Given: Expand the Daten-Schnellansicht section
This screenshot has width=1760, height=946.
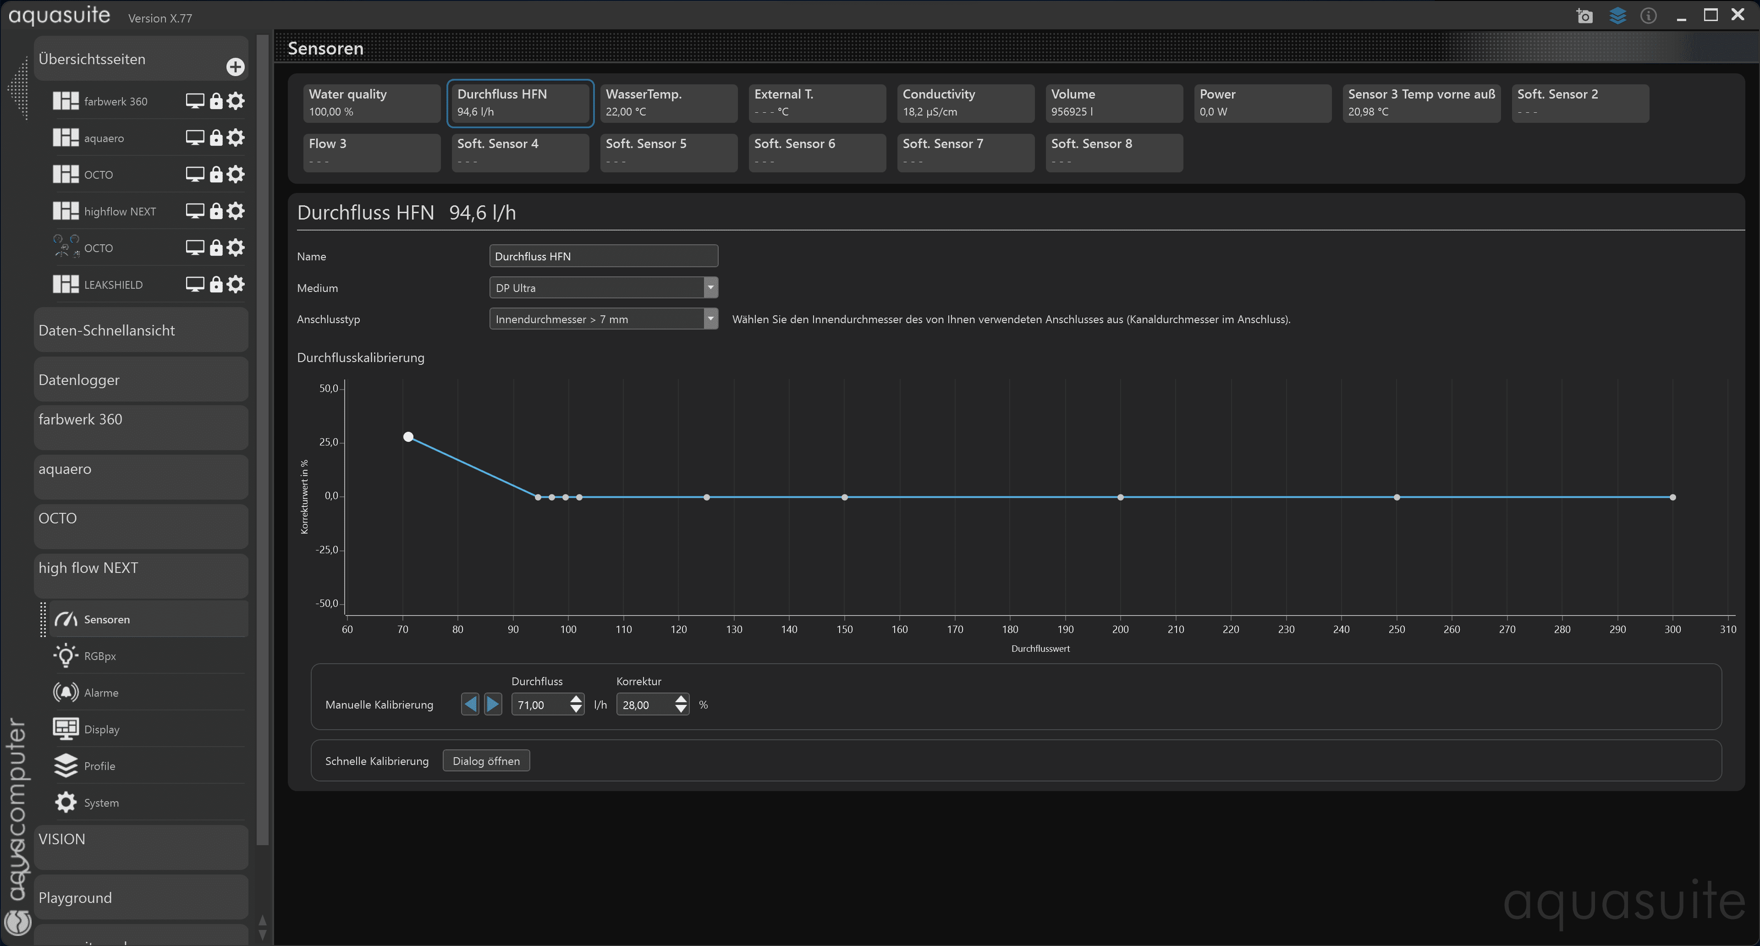Looking at the screenshot, I should point(141,330).
